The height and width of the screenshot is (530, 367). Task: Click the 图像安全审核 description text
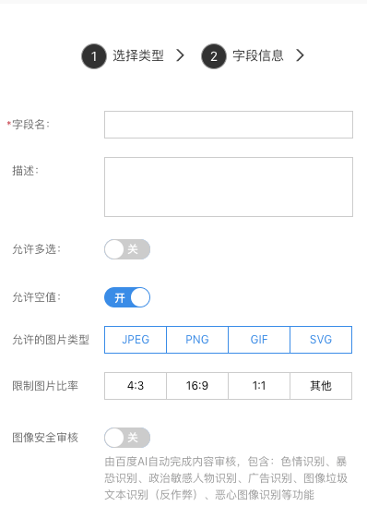226,478
